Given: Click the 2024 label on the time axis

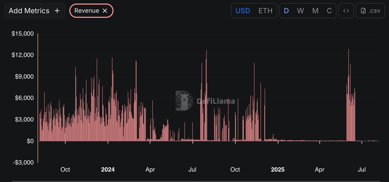Looking at the screenshot, I should 108,170.
